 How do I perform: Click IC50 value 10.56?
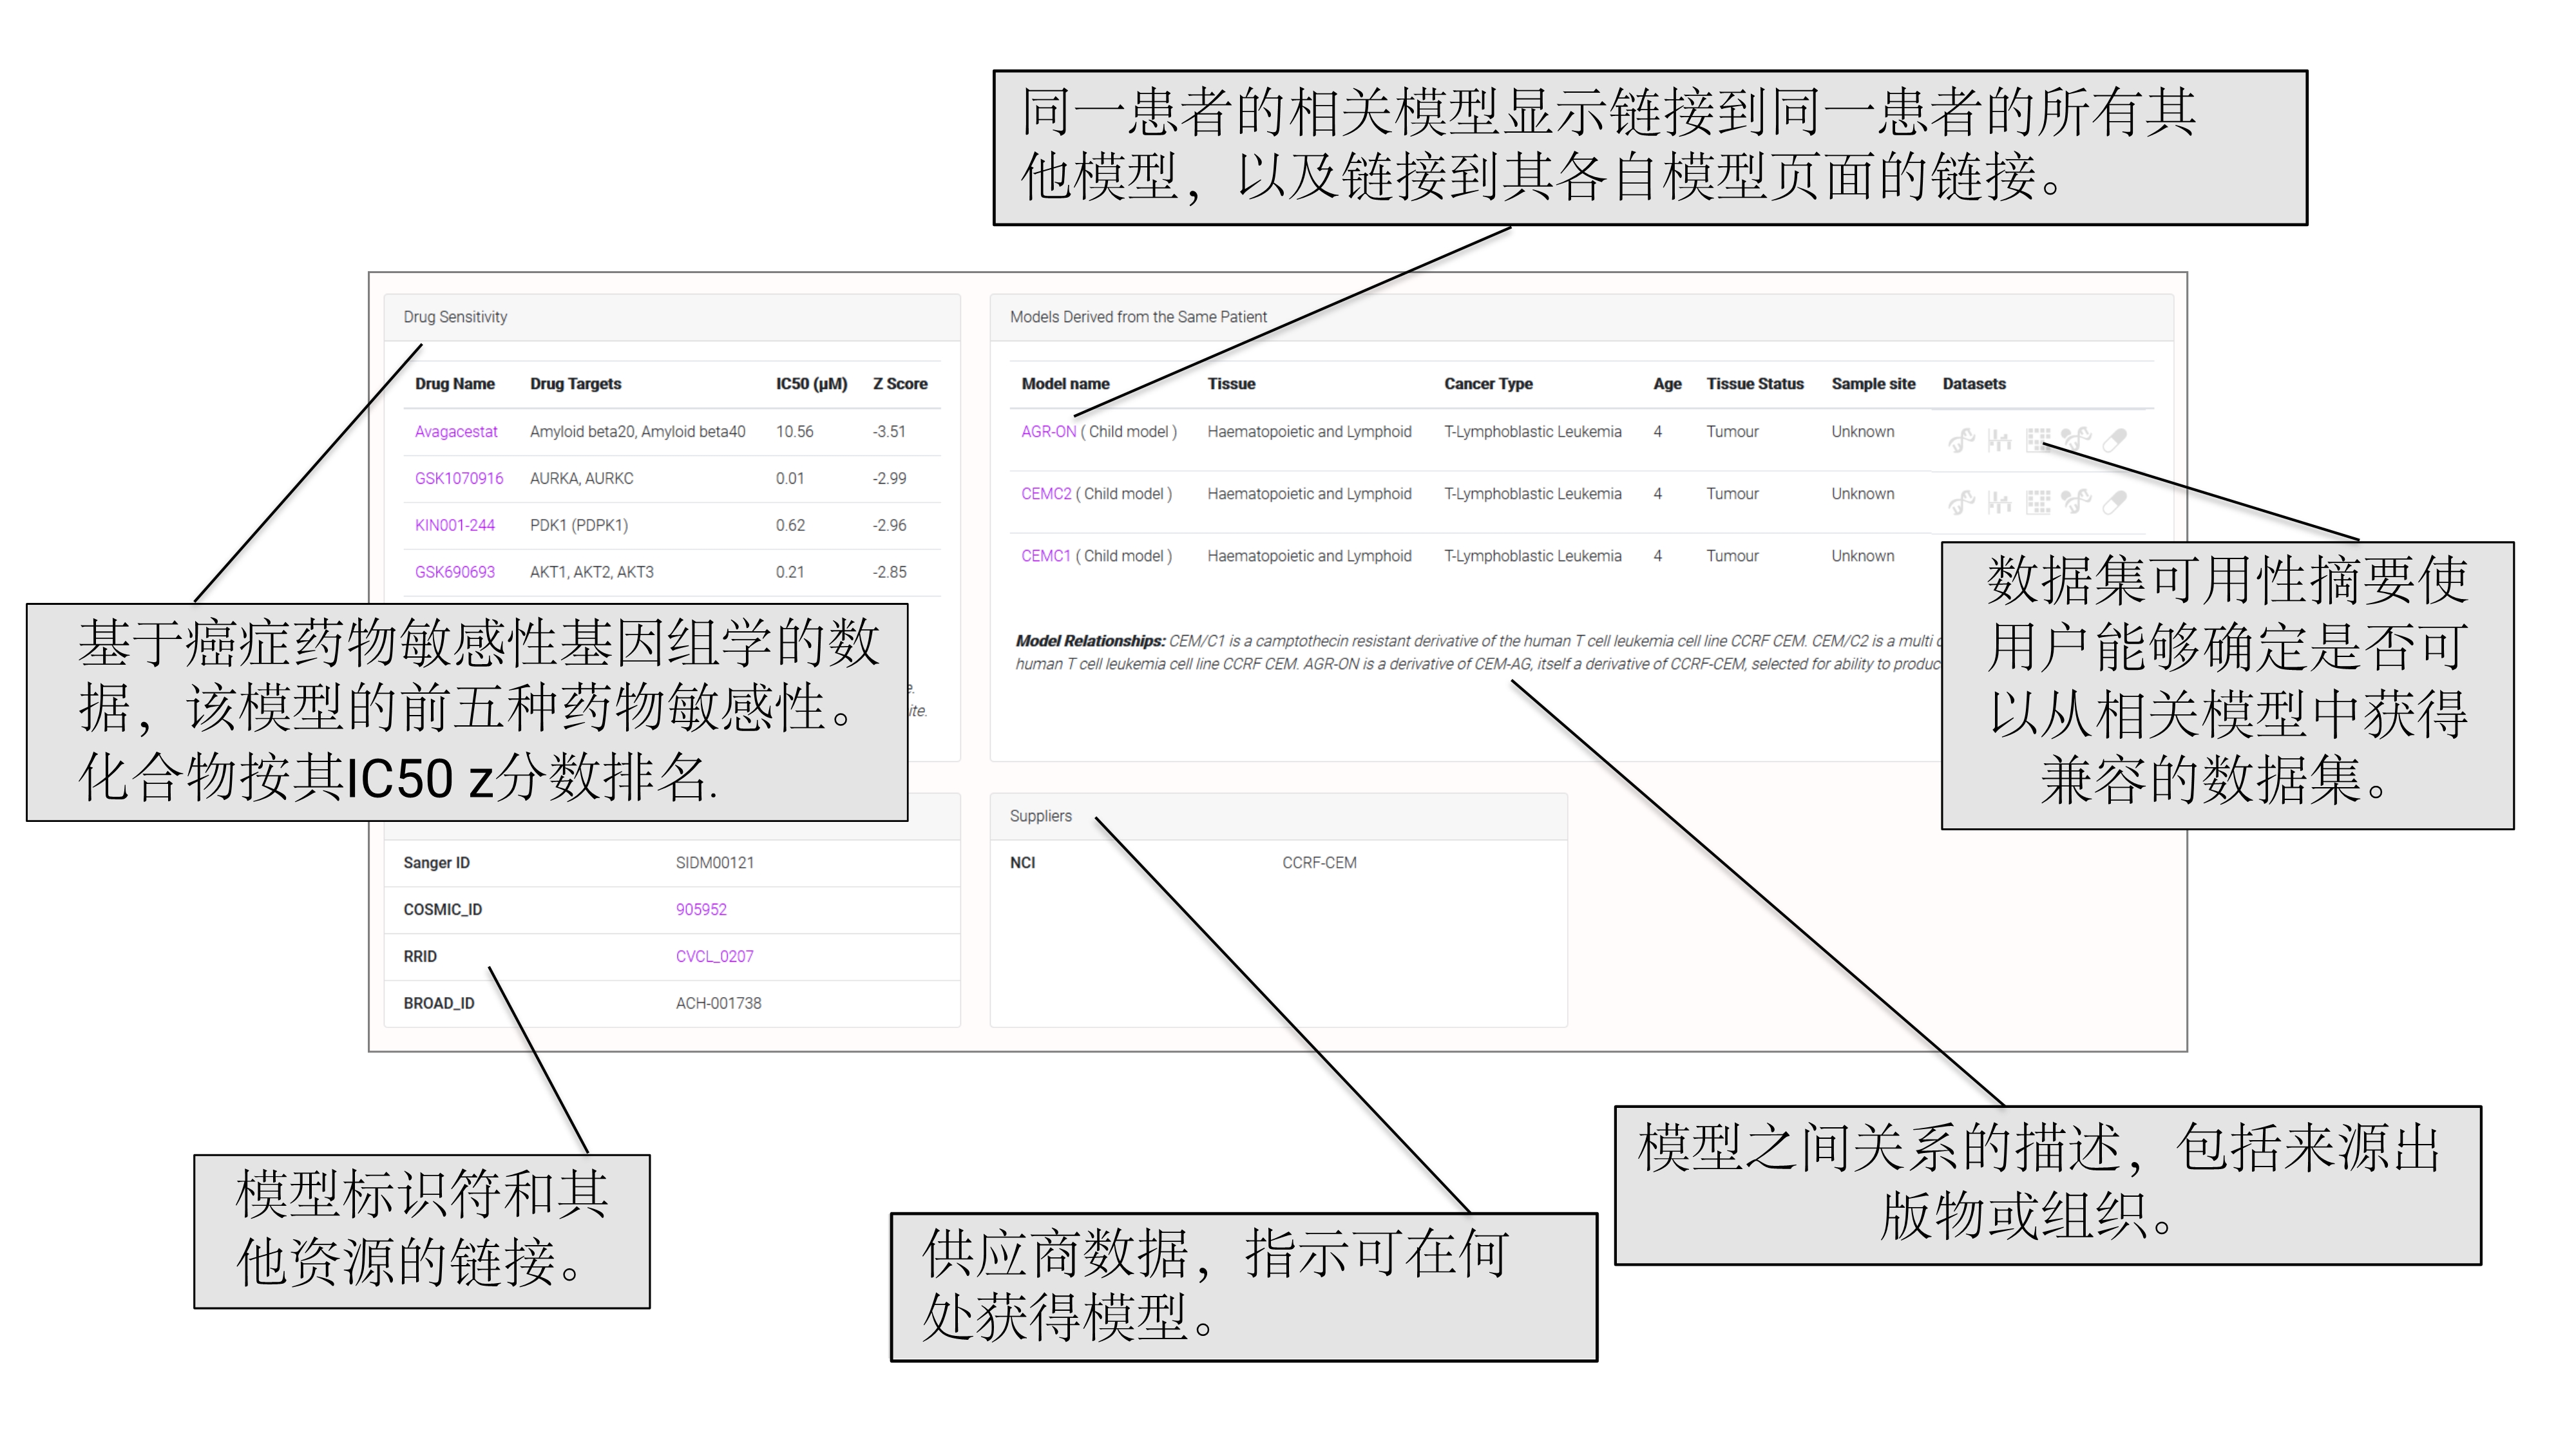[794, 432]
